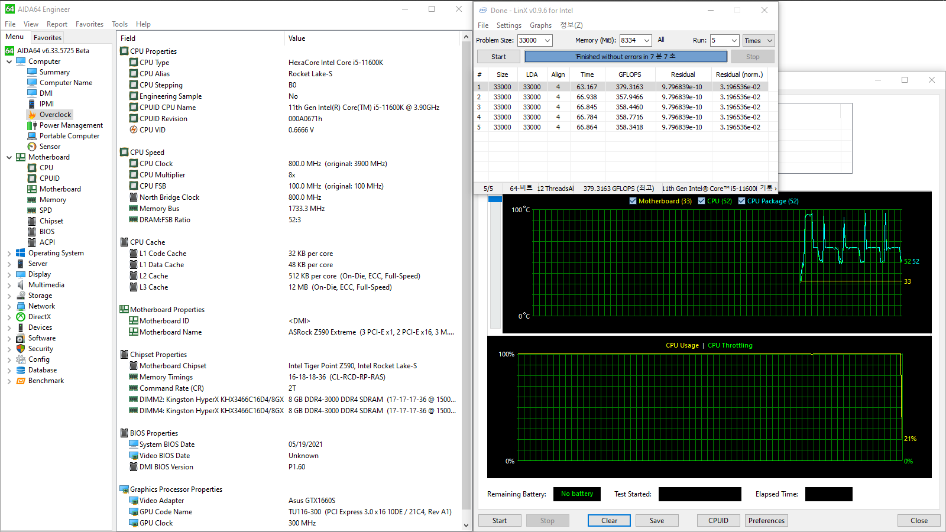
Task: Switch to the Favorites tab in AIDA64
Action: (47, 37)
